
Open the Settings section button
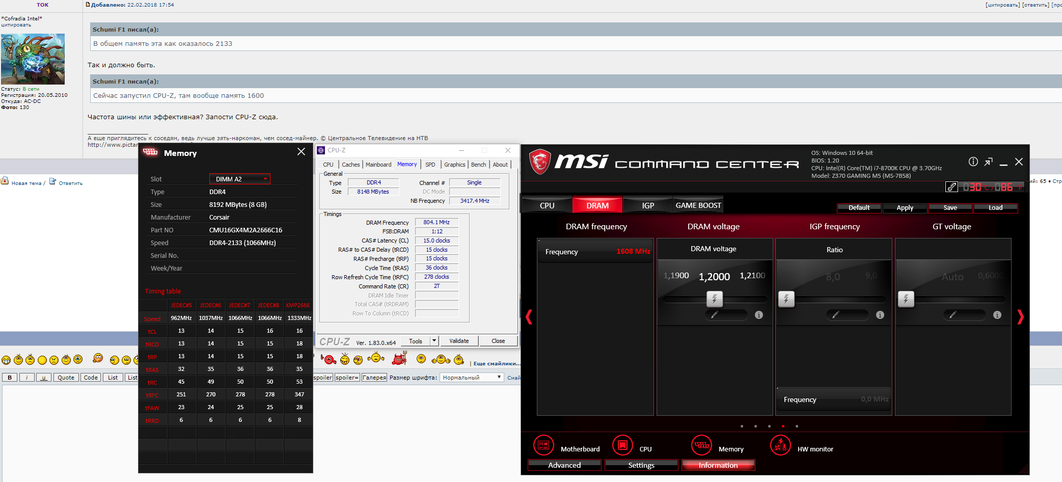[641, 465]
